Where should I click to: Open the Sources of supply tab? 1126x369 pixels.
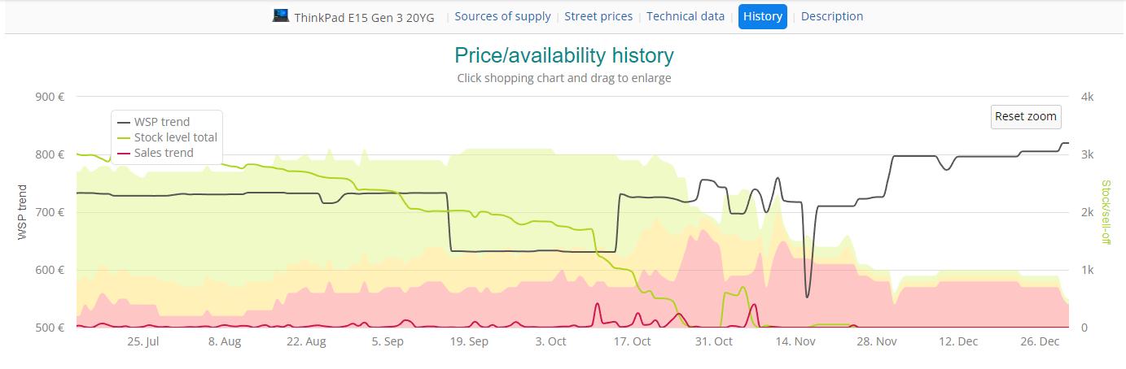click(502, 16)
